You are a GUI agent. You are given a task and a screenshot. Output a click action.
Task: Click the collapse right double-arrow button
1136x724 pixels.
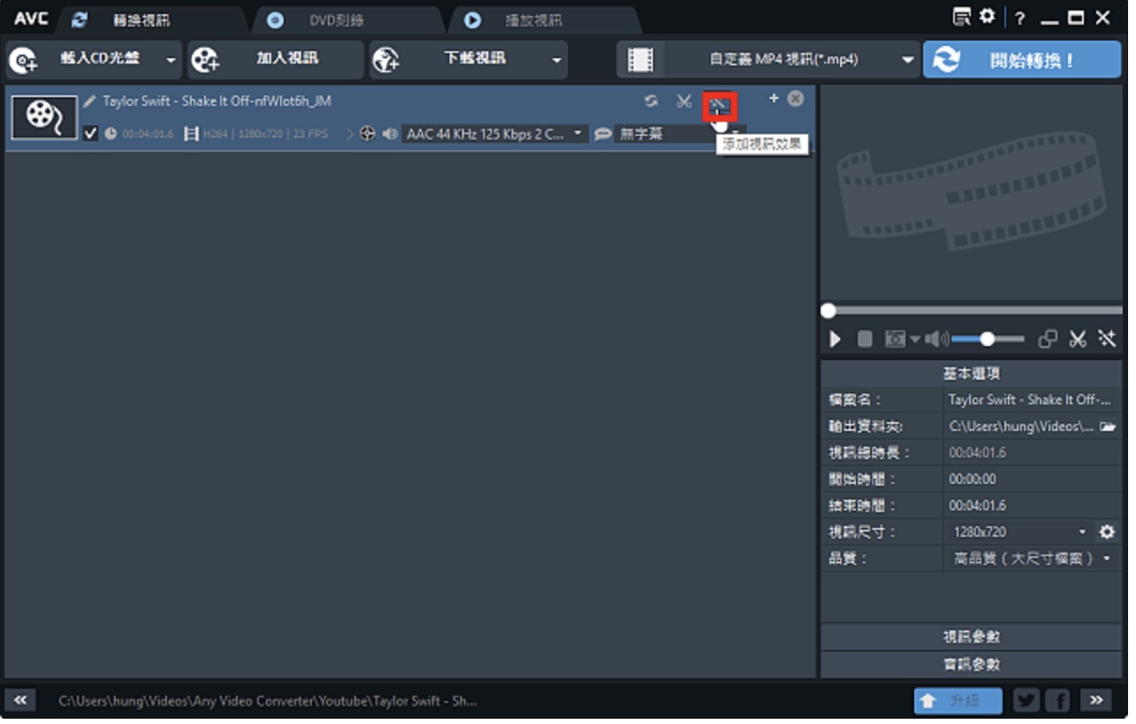point(1095,700)
